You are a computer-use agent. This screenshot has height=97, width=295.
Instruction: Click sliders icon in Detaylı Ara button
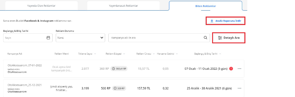pyautogui.click(x=220, y=38)
